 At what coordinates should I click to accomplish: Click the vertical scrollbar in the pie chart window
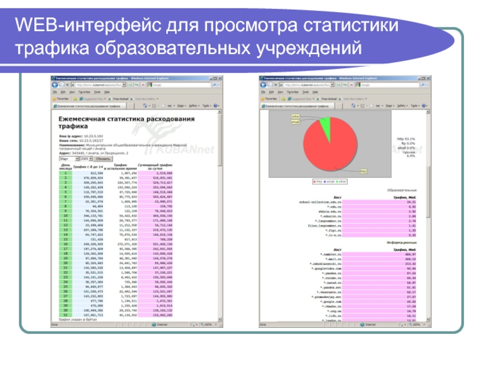[x=428, y=215]
